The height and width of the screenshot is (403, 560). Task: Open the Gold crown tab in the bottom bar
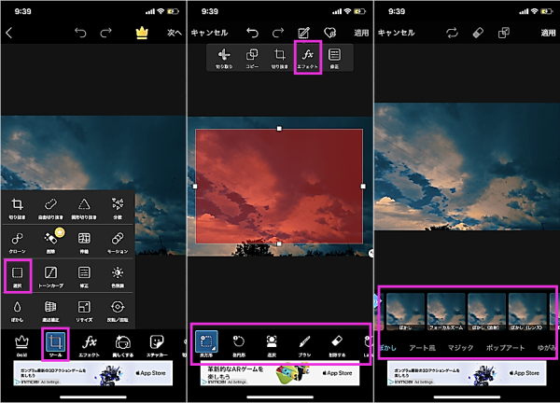(21, 345)
